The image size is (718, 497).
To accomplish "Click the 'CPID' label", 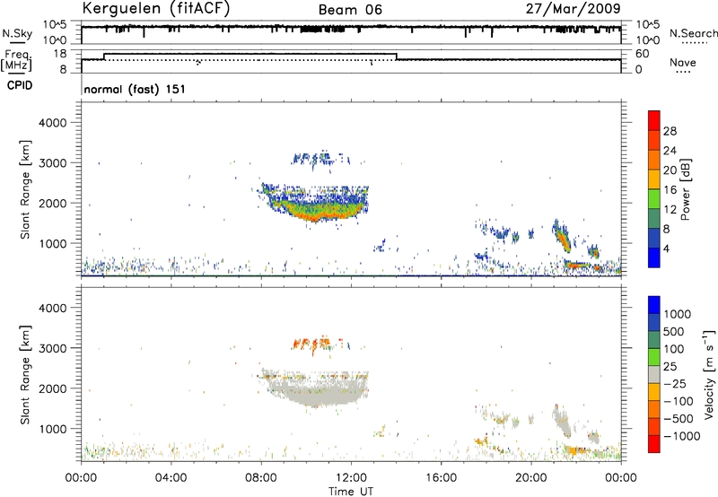I will [x=20, y=85].
